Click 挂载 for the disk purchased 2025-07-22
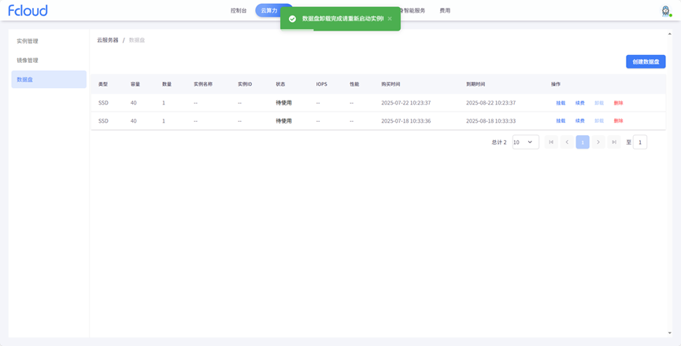Image resolution: width=681 pixels, height=346 pixels. (x=561, y=103)
